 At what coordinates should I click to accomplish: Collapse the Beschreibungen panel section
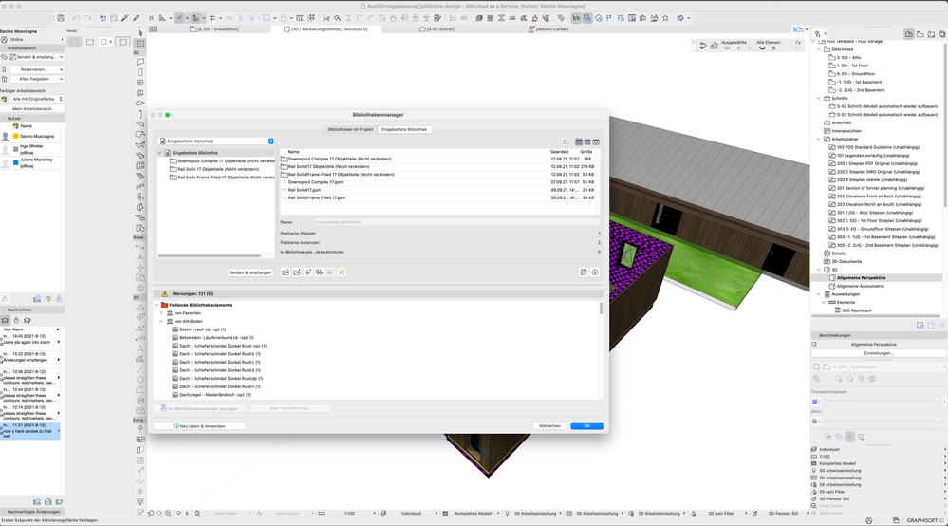pos(814,335)
